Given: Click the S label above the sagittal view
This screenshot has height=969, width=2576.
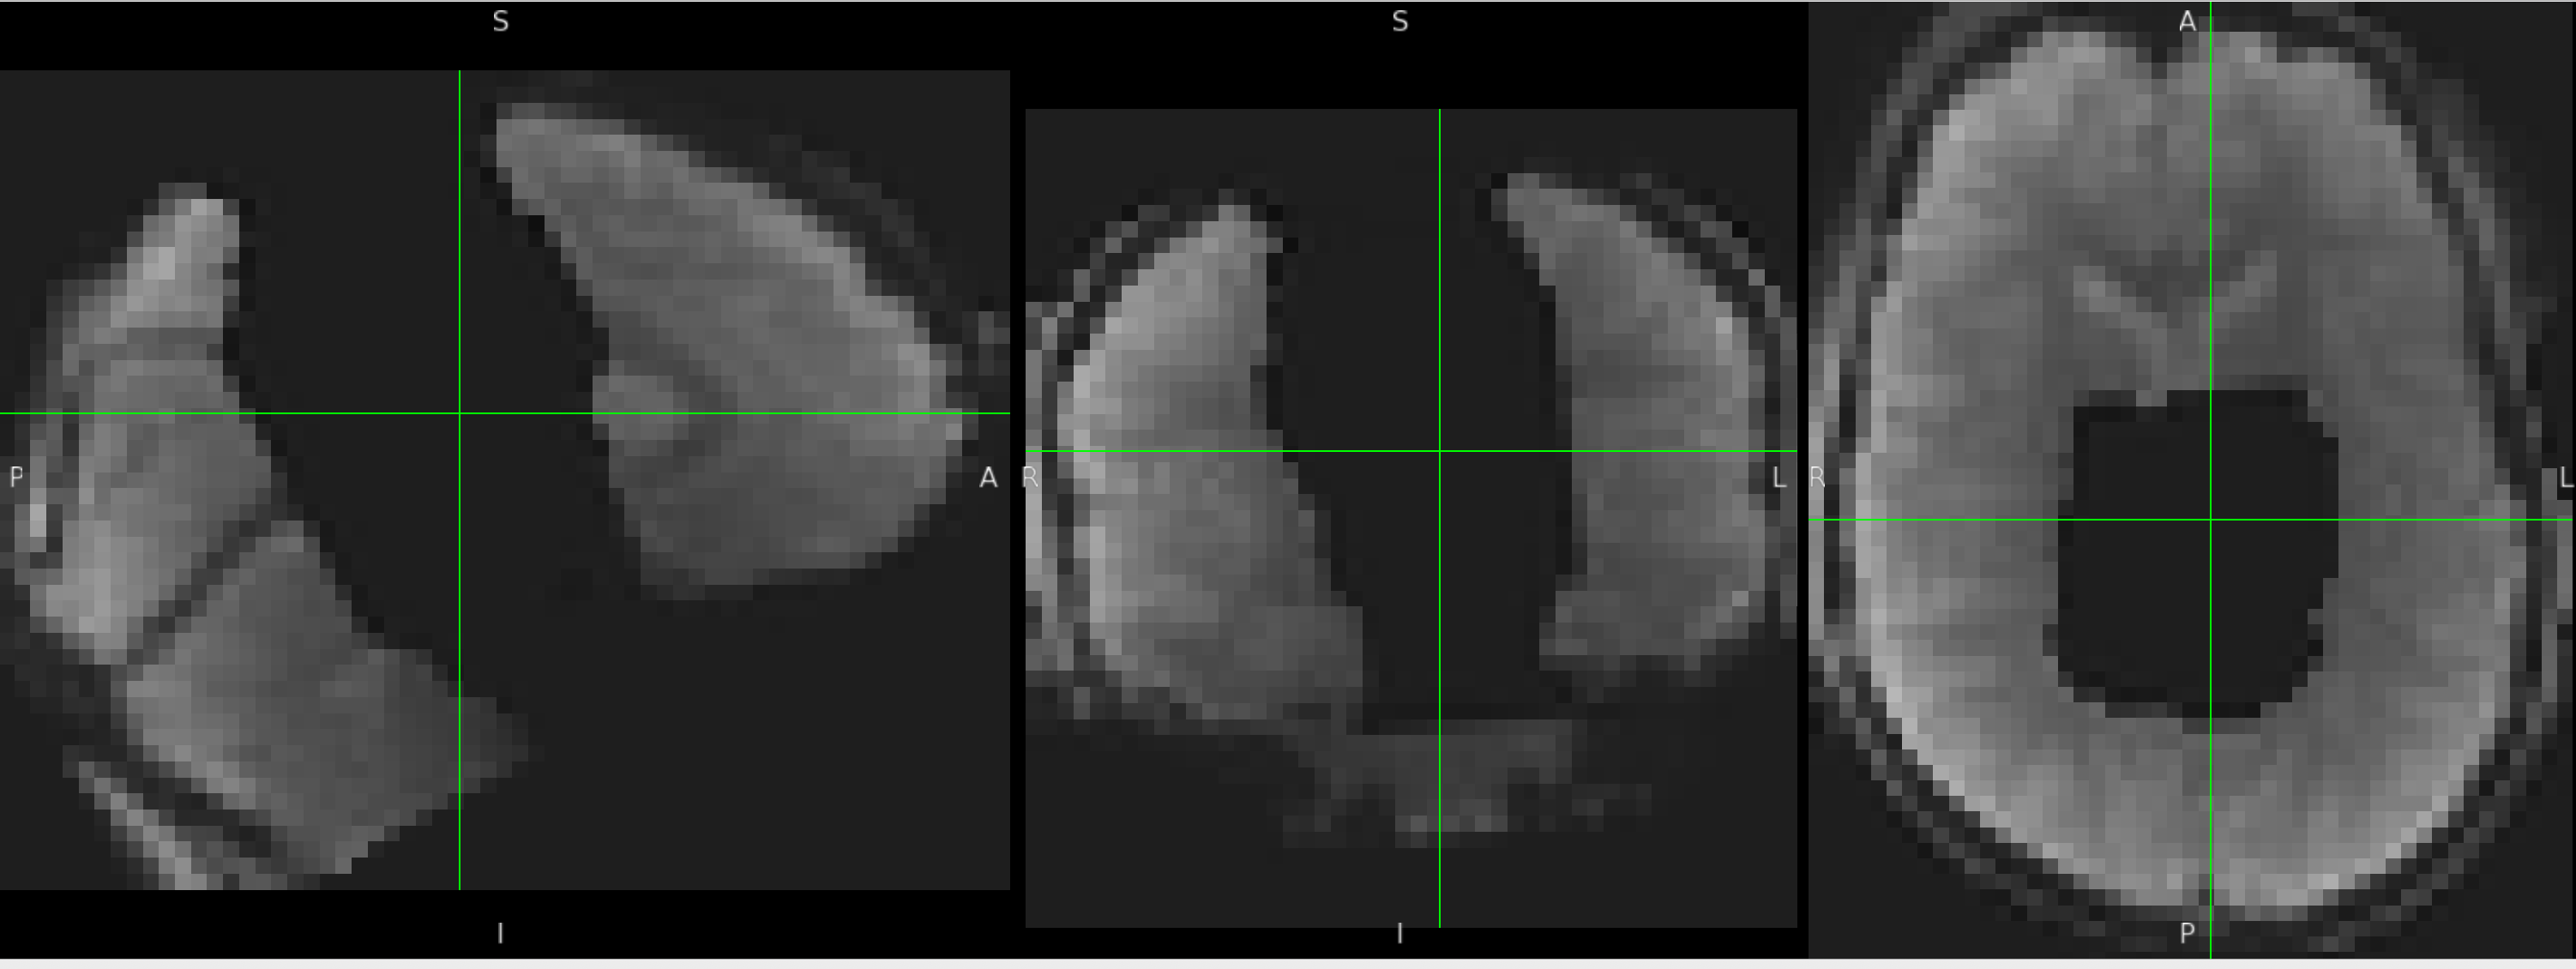Looking at the screenshot, I should click(501, 22).
